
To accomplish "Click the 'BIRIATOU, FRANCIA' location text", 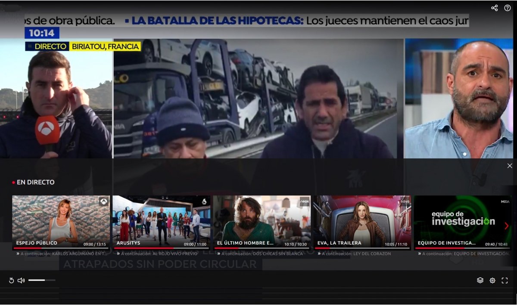I will coord(106,46).
